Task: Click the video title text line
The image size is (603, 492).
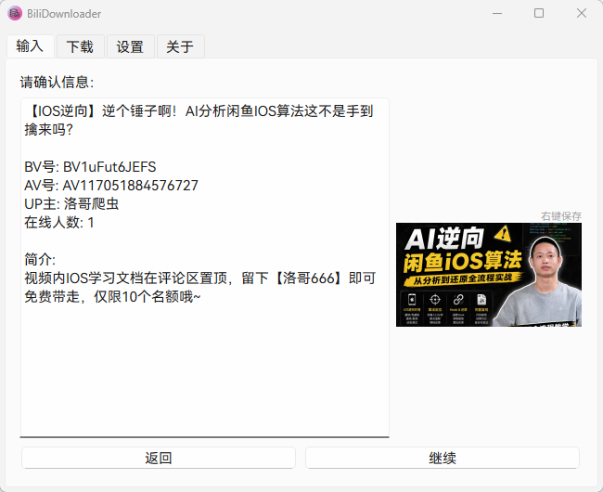Action: [x=199, y=121]
